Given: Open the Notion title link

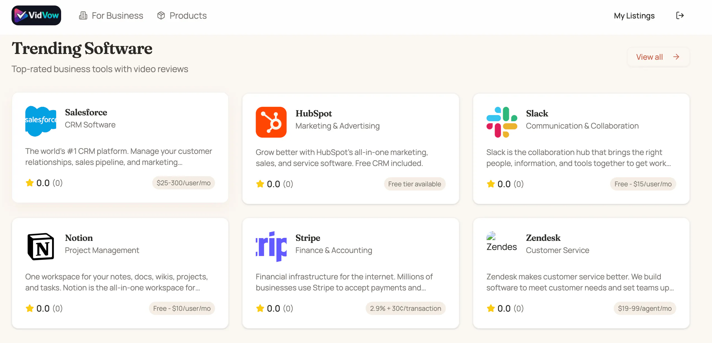Looking at the screenshot, I should (79, 238).
